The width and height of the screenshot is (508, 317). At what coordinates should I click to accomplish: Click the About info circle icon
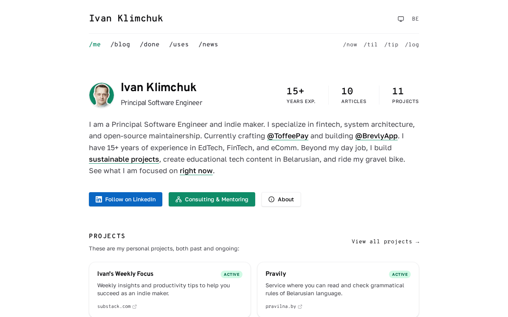[x=271, y=199]
